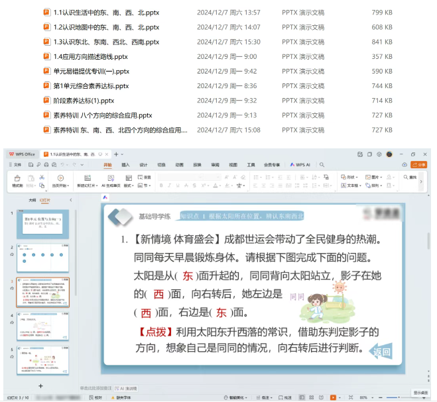
Task: Select slide 1 thumbnail
Action: 42,224
